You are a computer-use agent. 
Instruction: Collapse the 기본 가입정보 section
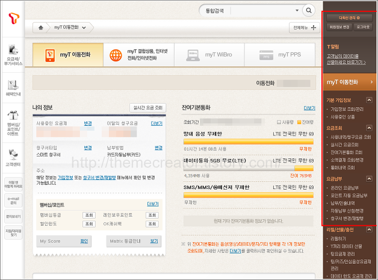point(369,100)
